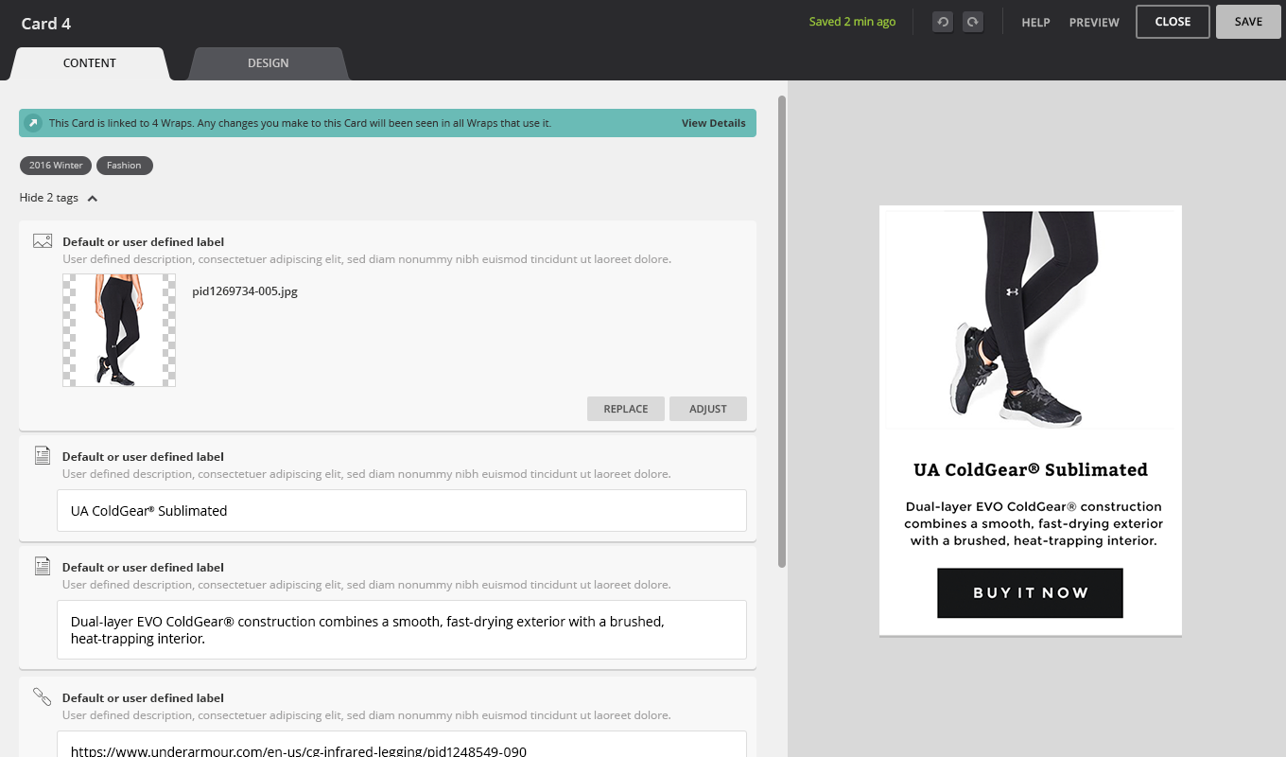
Task: Open the Design tab
Action: 269,63
